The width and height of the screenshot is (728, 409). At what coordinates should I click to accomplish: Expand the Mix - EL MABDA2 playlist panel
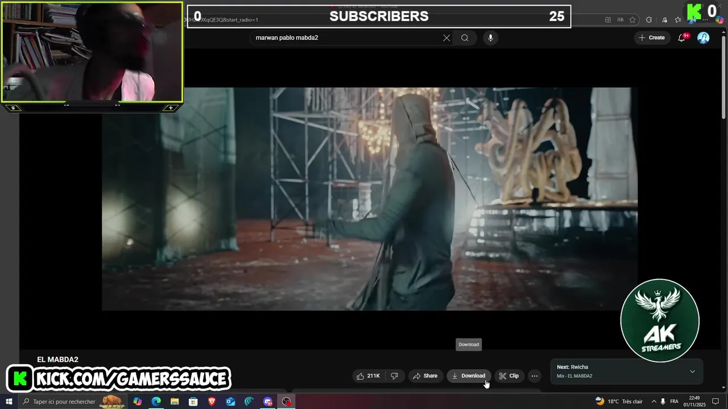coord(692,372)
